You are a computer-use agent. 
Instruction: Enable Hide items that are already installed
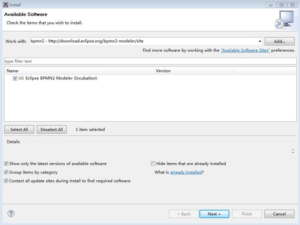153,163
